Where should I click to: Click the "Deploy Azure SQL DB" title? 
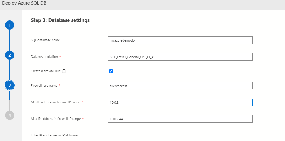(24, 4)
